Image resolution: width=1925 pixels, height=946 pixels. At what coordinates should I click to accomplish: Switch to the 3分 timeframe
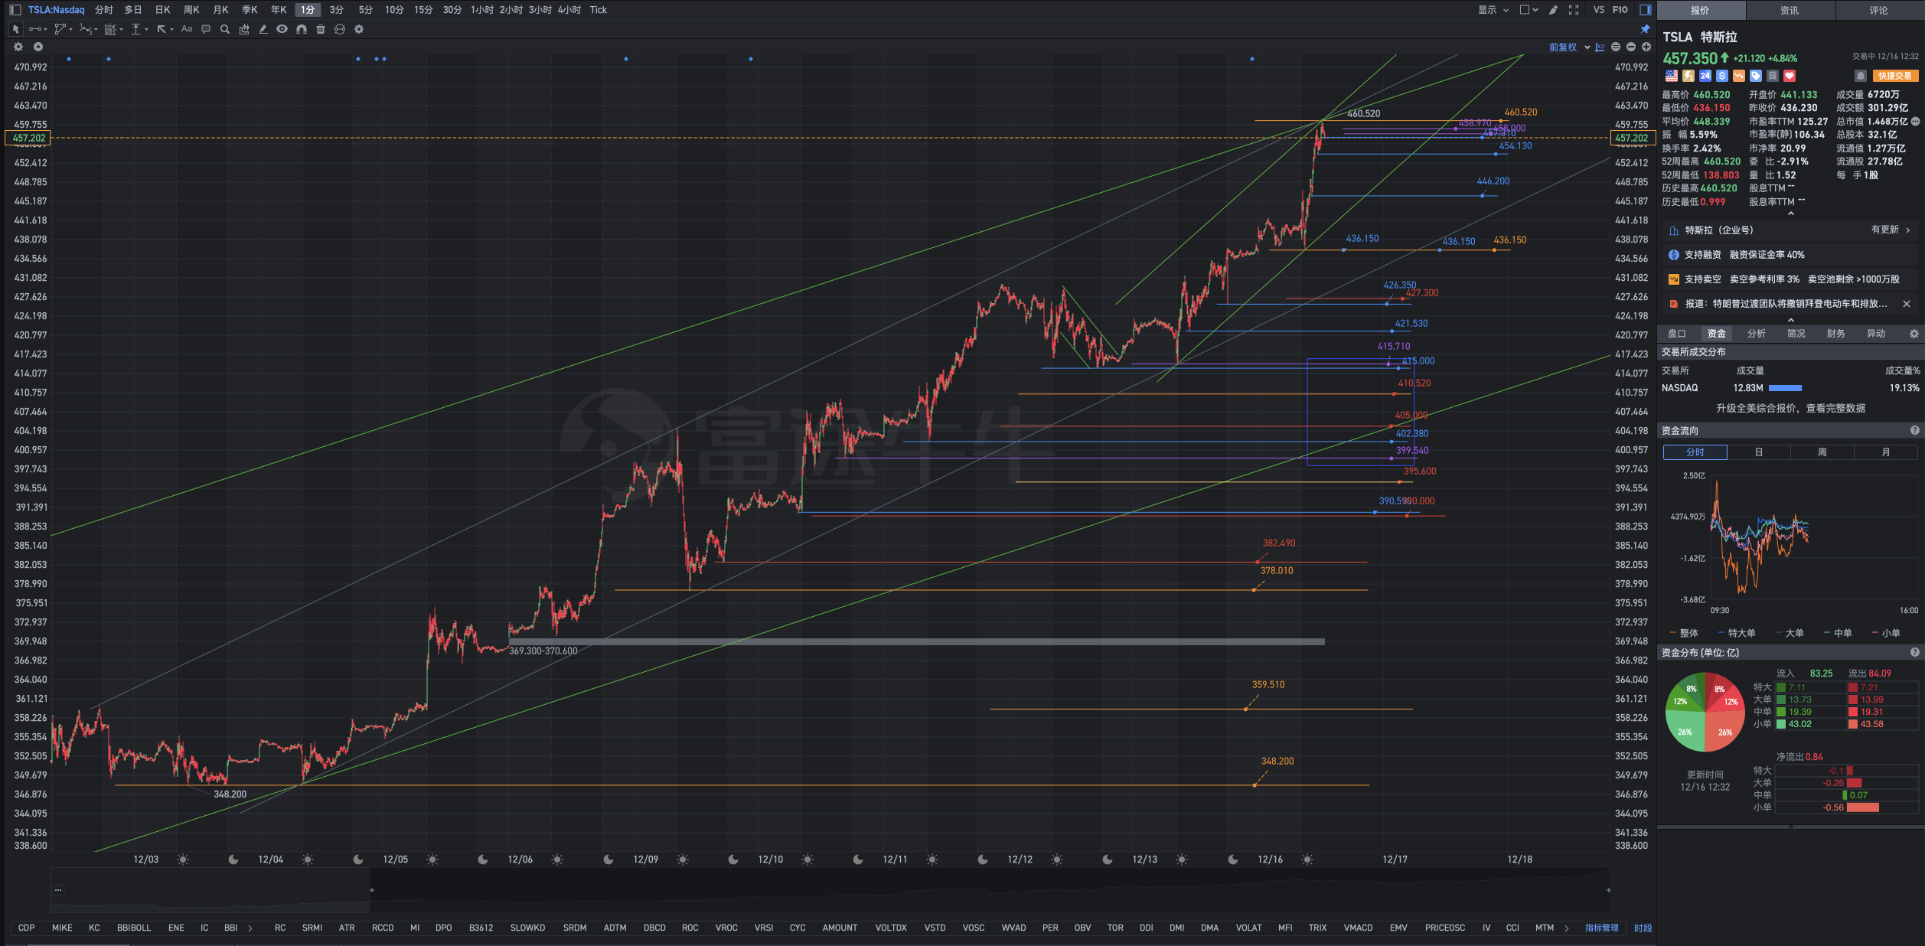pyautogui.click(x=337, y=10)
